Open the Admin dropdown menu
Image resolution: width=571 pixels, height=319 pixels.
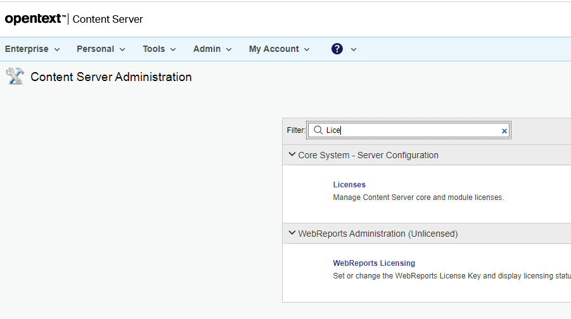(x=212, y=49)
